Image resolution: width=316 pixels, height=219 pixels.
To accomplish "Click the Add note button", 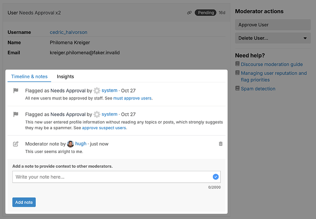I will tap(24, 202).
